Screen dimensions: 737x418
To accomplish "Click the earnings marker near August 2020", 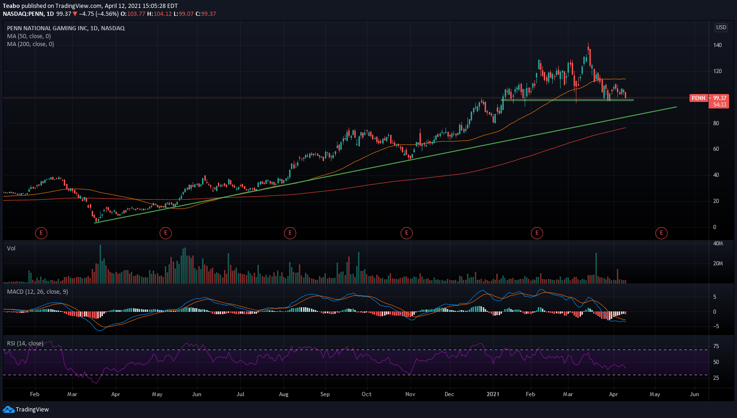I will coord(290,233).
